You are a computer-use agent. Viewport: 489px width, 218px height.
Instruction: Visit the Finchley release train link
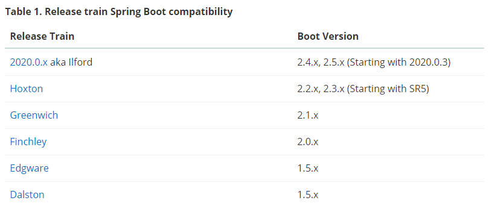coord(28,142)
